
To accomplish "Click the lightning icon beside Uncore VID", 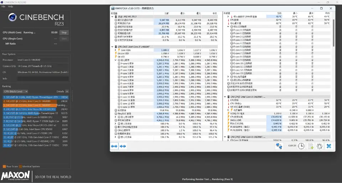I will point(116,53).
